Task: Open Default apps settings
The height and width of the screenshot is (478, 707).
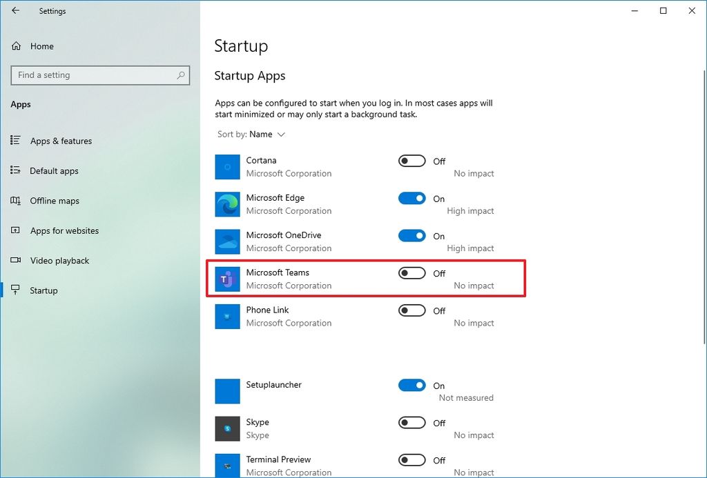Action: coord(55,170)
